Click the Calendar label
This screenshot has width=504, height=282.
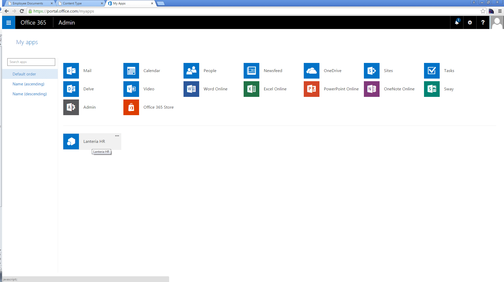tap(152, 71)
